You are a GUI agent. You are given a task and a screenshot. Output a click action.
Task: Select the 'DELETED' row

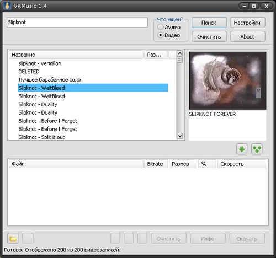pyautogui.click(x=93, y=72)
